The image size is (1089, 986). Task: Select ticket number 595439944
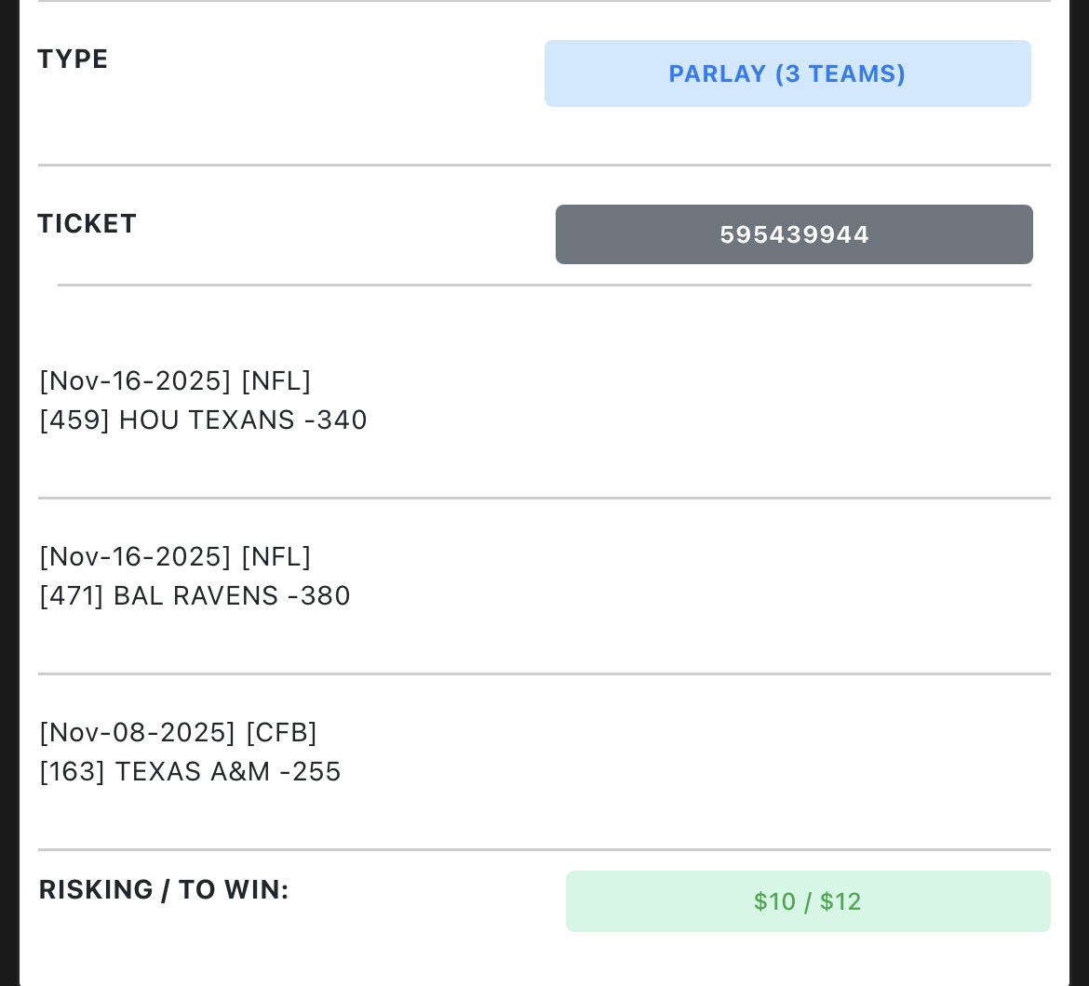(x=794, y=234)
